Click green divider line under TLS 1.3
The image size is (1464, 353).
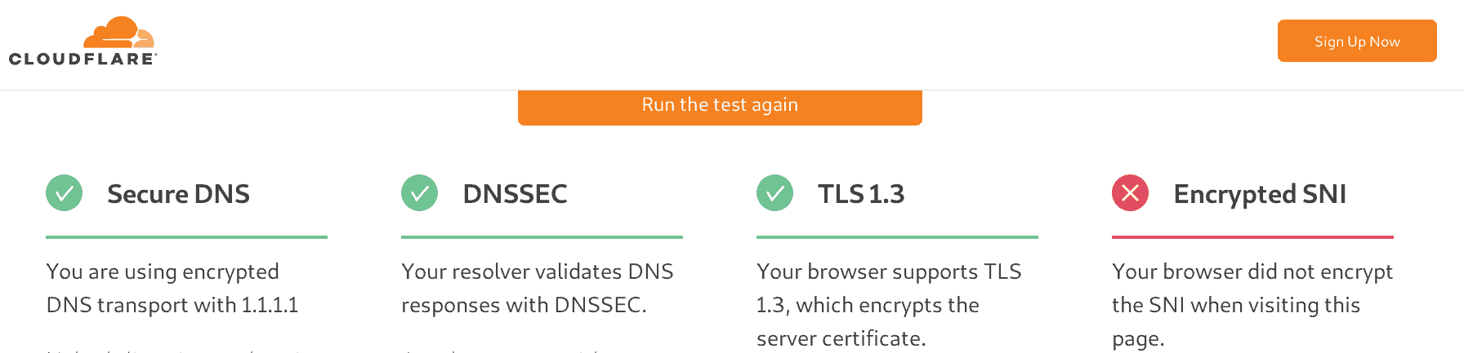coord(897,237)
